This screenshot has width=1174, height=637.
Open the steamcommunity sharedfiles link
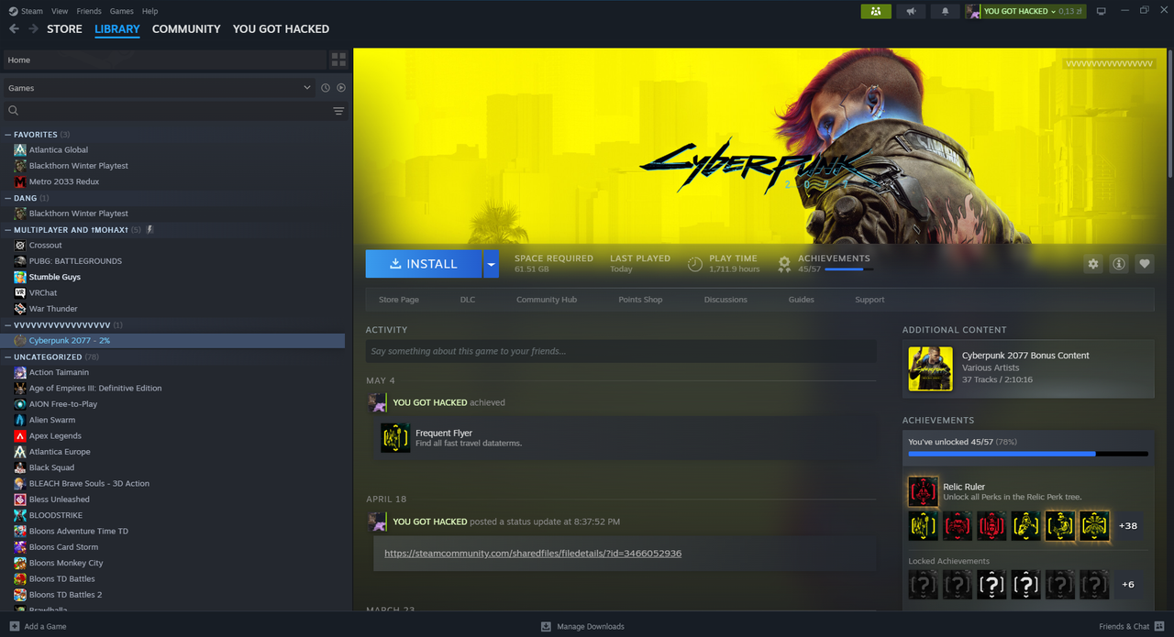533,554
